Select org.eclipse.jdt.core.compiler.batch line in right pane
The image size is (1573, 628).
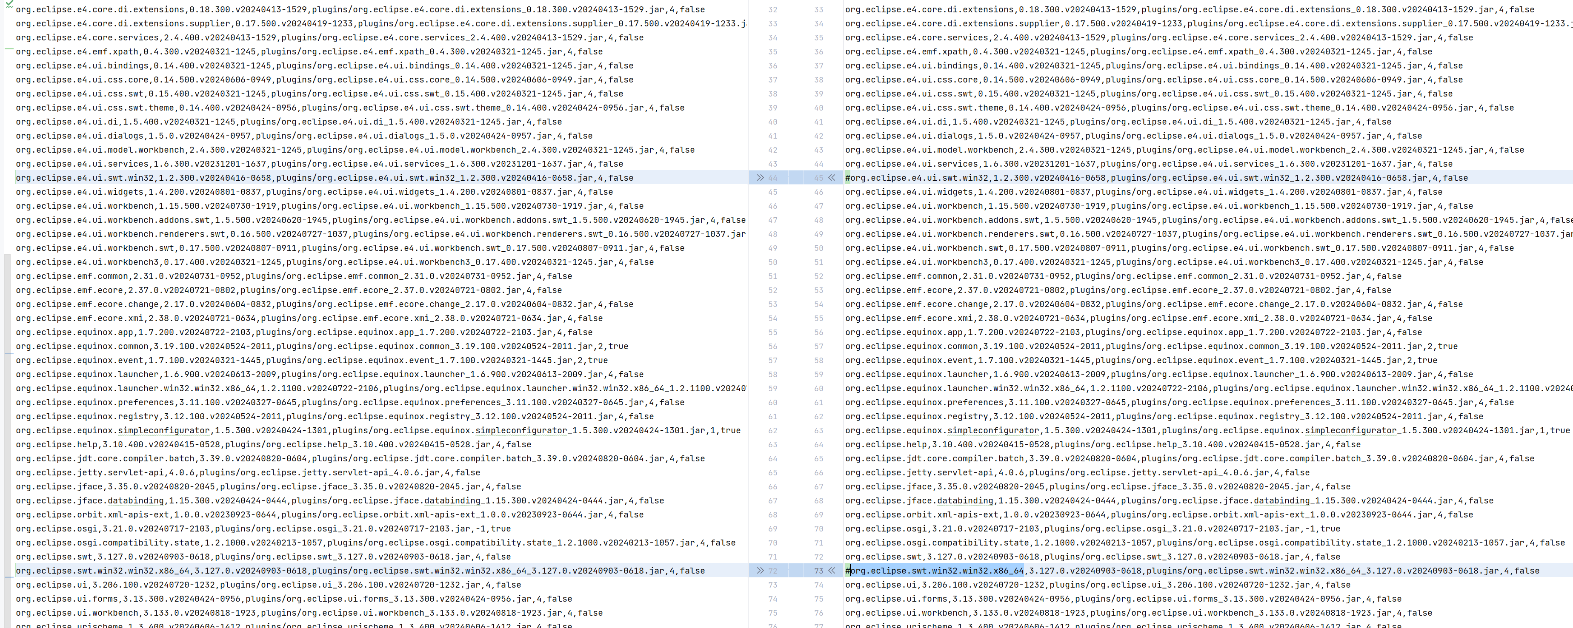[1190, 458]
